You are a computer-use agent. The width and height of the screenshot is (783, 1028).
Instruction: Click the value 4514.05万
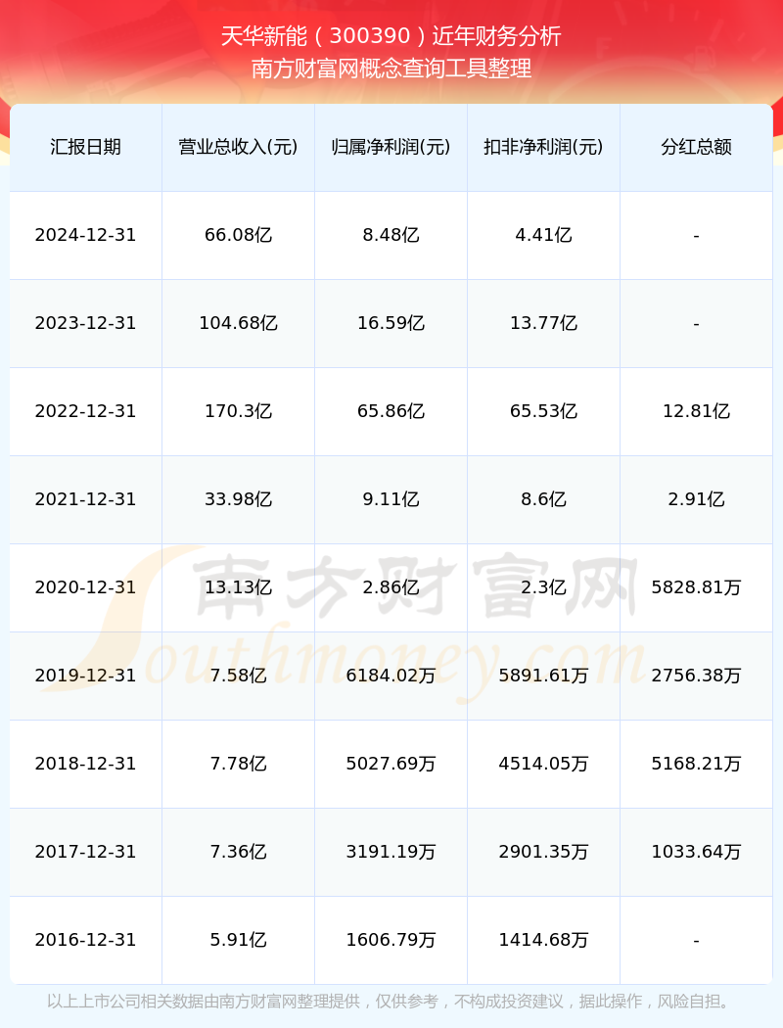[544, 764]
